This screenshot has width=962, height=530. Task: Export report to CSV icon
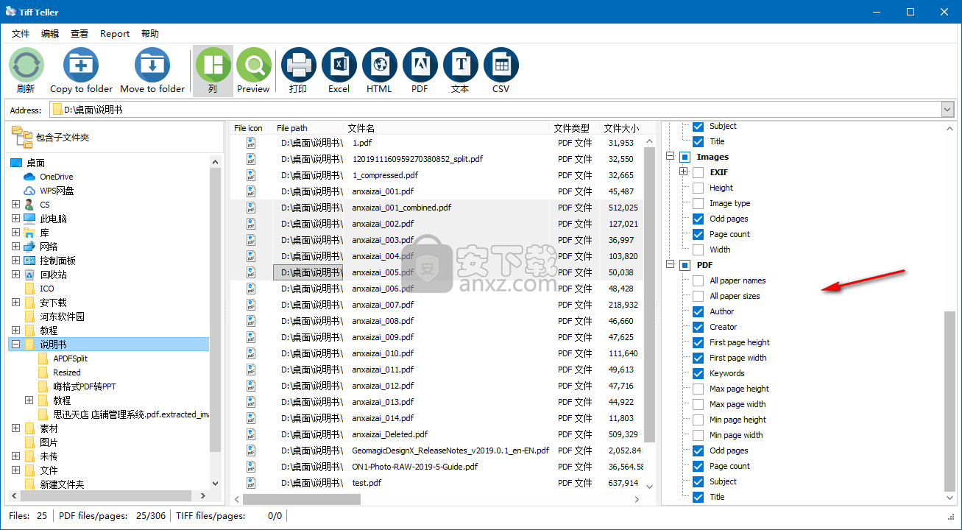(x=501, y=65)
